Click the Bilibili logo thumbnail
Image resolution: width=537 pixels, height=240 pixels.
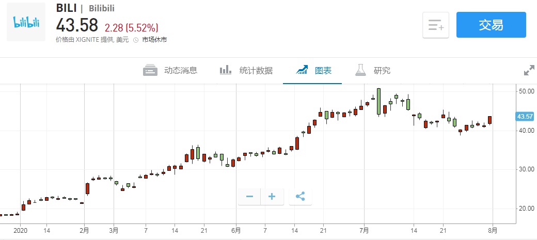(26, 22)
